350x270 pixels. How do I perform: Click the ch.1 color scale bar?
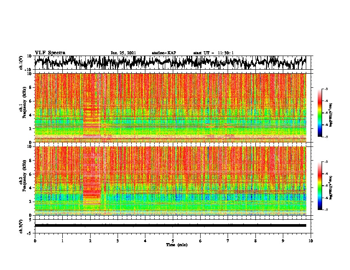point(320,113)
